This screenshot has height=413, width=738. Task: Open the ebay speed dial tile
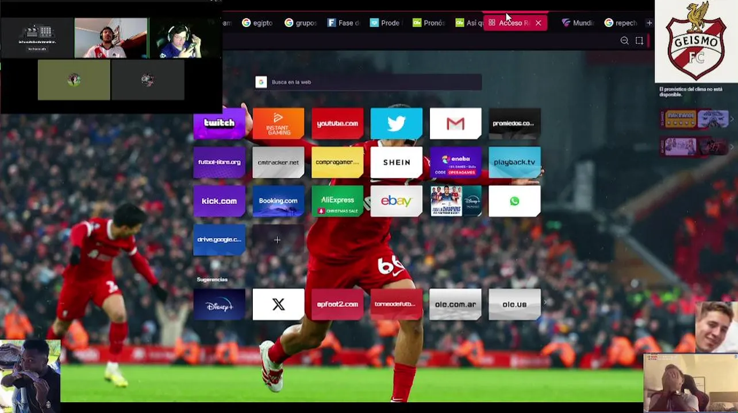397,201
